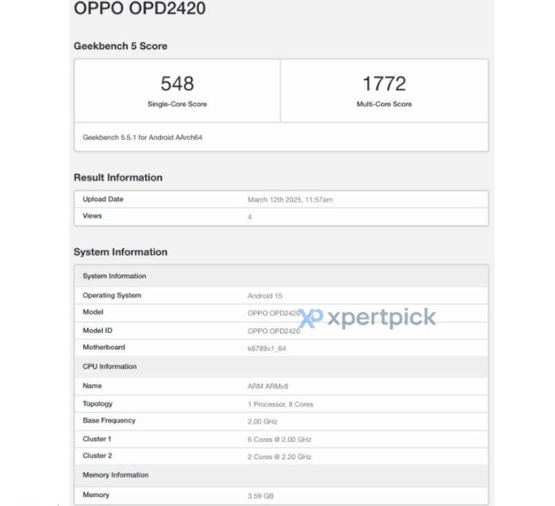
Task: Click the OPPO OPD2420 page title
Action: pos(139,9)
